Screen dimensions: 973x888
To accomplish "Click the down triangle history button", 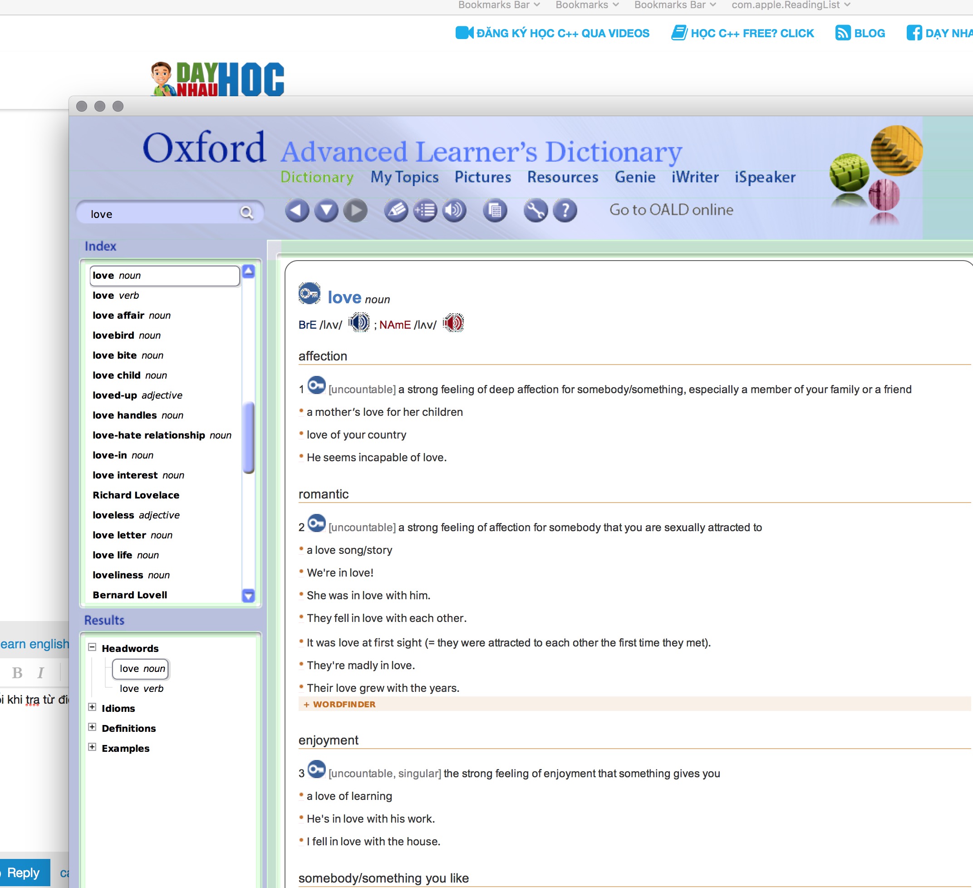I will (x=326, y=211).
